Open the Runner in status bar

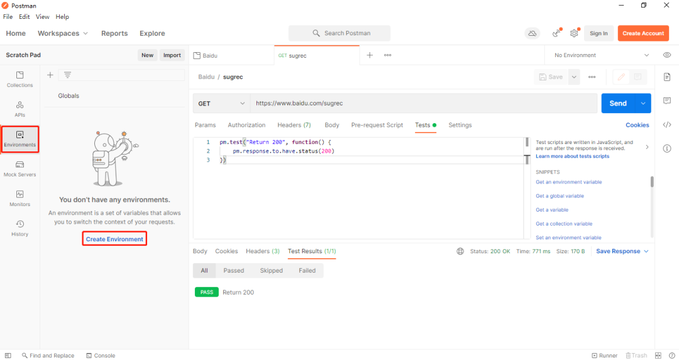point(605,356)
